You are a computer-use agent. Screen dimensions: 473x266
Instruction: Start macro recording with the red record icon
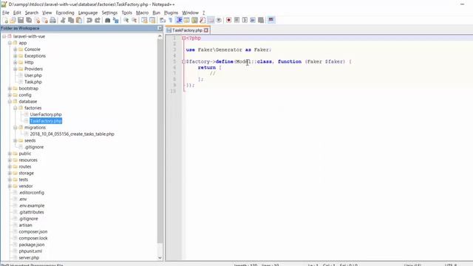pyautogui.click(x=228, y=20)
